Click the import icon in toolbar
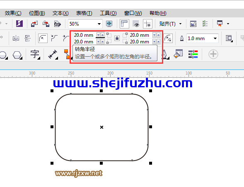244x187 pixels. tap(34, 24)
